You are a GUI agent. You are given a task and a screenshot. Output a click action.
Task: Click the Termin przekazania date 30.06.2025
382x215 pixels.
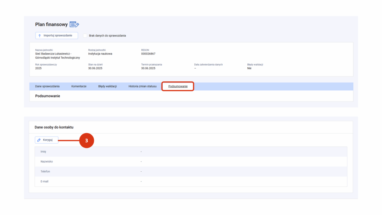[148, 69]
